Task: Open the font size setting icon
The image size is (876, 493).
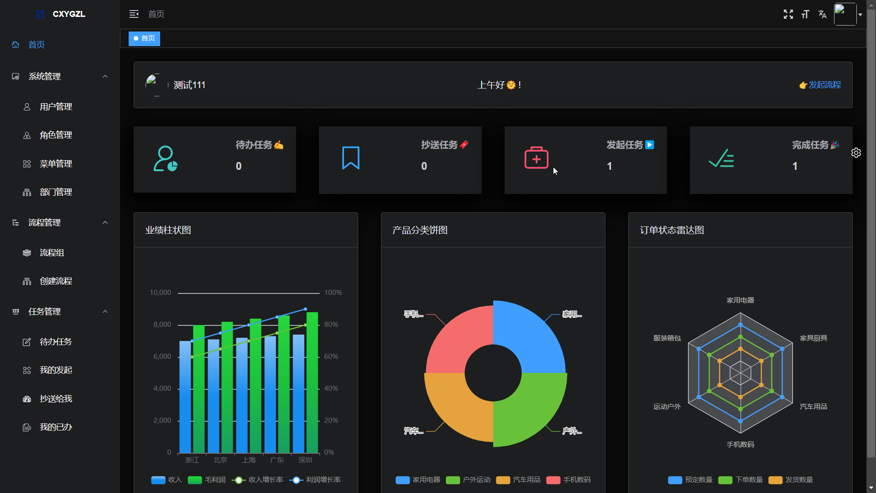Action: point(805,14)
